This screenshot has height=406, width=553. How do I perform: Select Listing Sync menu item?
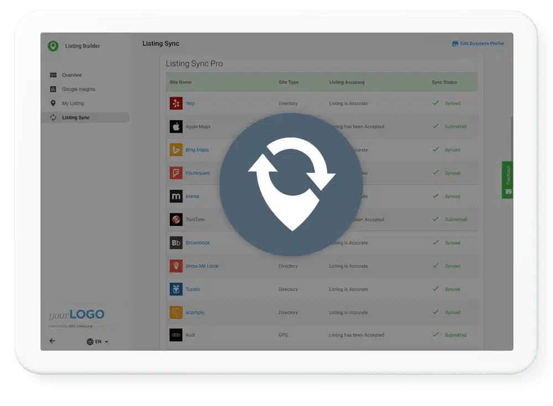point(75,118)
